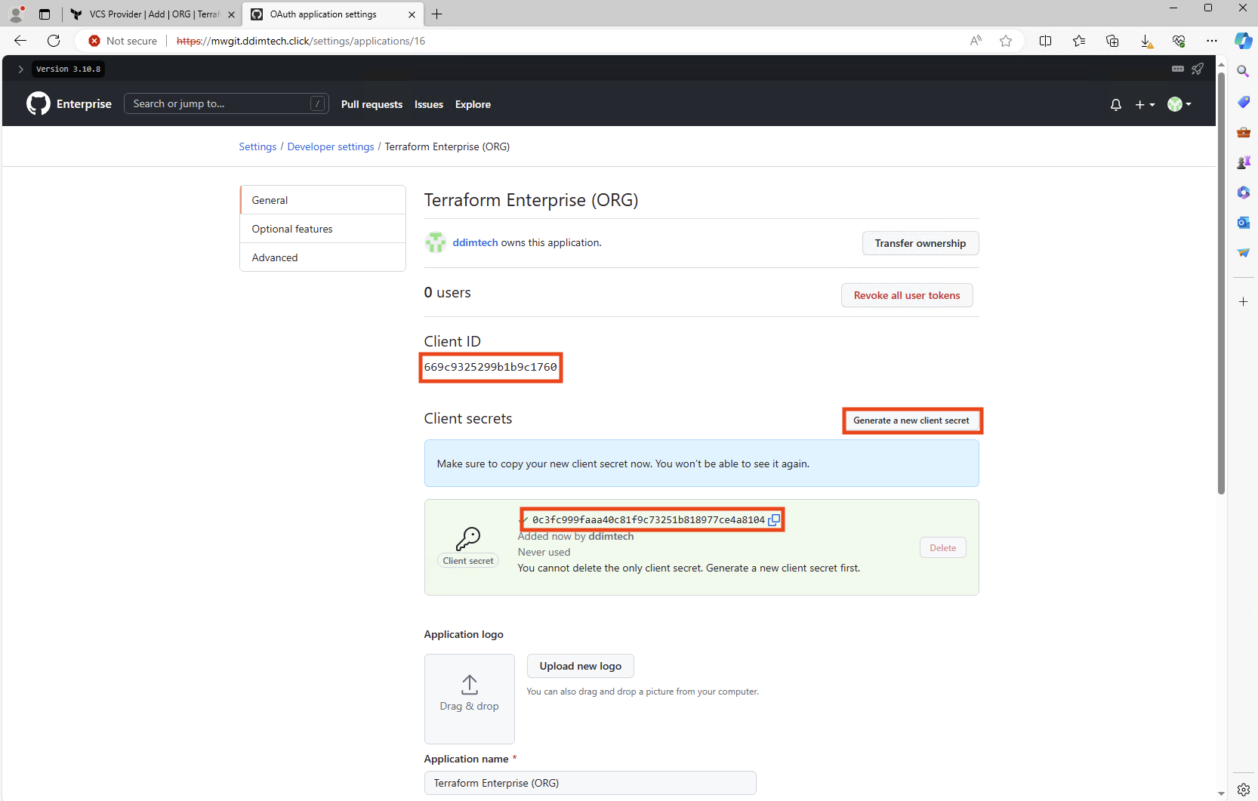
Task: Select the Client ID value text
Action: pyautogui.click(x=490, y=367)
